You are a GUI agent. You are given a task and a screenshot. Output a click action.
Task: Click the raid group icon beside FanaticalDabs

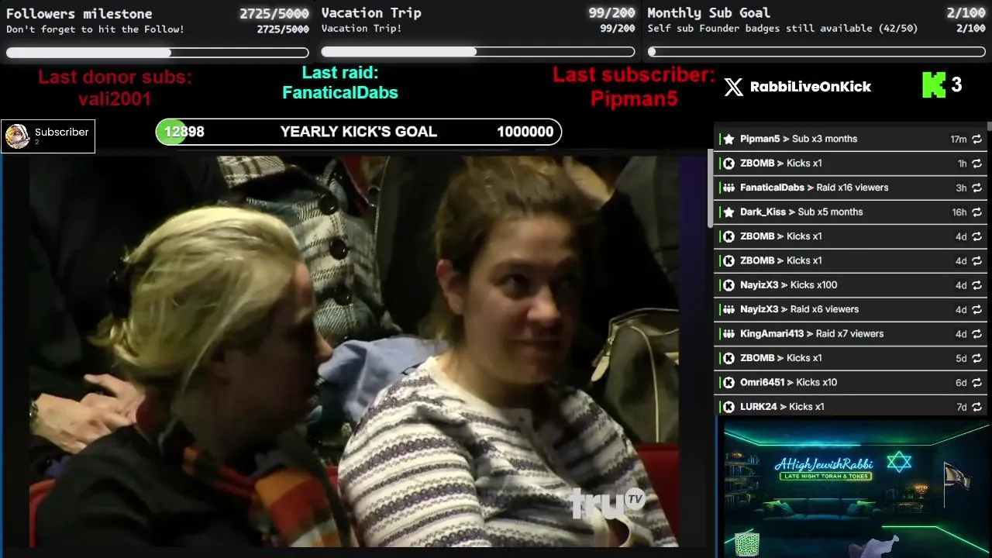(728, 188)
